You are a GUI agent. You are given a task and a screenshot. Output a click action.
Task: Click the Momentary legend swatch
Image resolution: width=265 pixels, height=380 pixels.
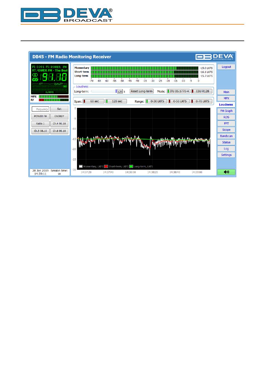pos(81,167)
